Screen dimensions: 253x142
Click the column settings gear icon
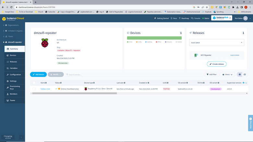tap(244, 83)
